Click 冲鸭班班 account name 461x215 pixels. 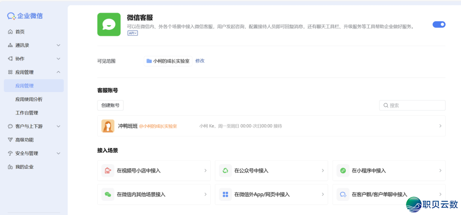tap(128, 126)
